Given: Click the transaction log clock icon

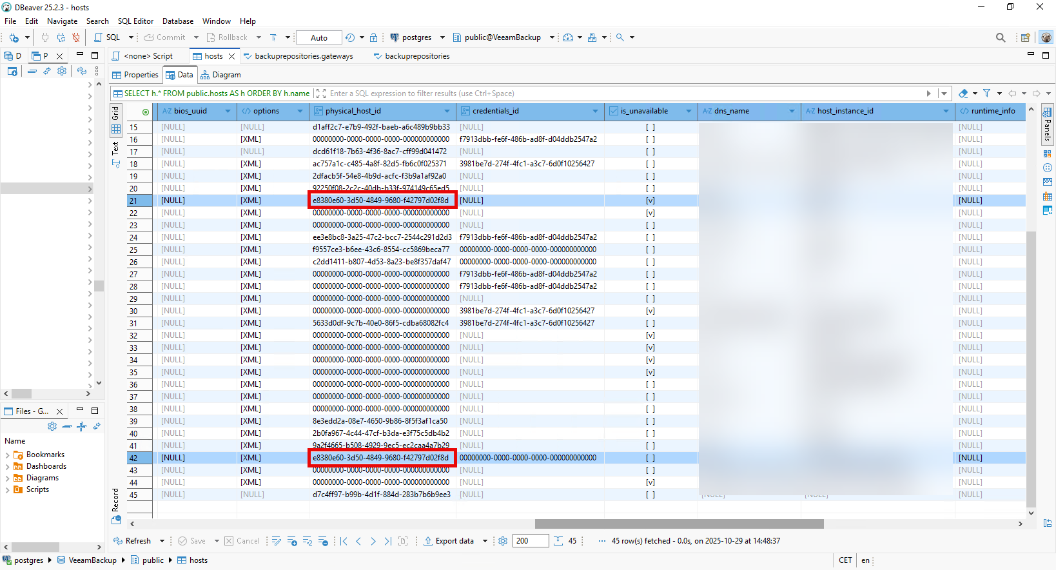Looking at the screenshot, I should [349, 37].
